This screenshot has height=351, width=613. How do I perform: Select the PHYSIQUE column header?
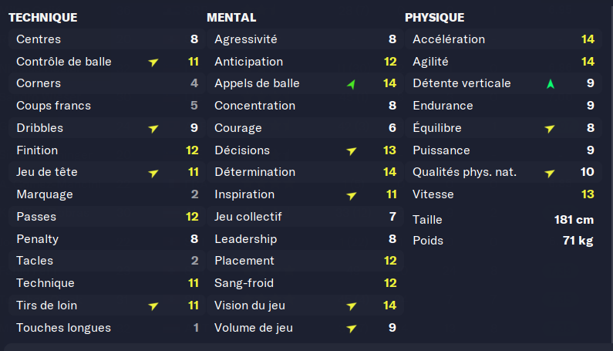434,17
